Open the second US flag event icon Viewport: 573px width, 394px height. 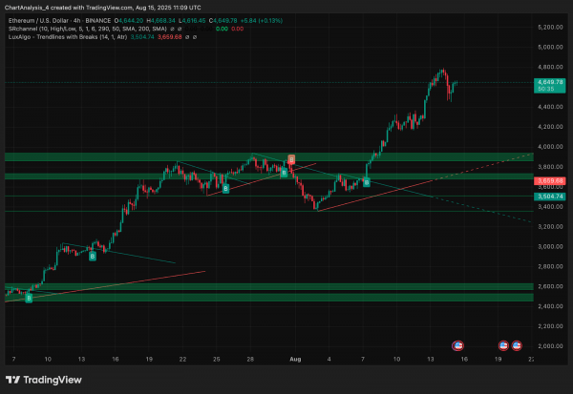pyautogui.click(x=503, y=345)
